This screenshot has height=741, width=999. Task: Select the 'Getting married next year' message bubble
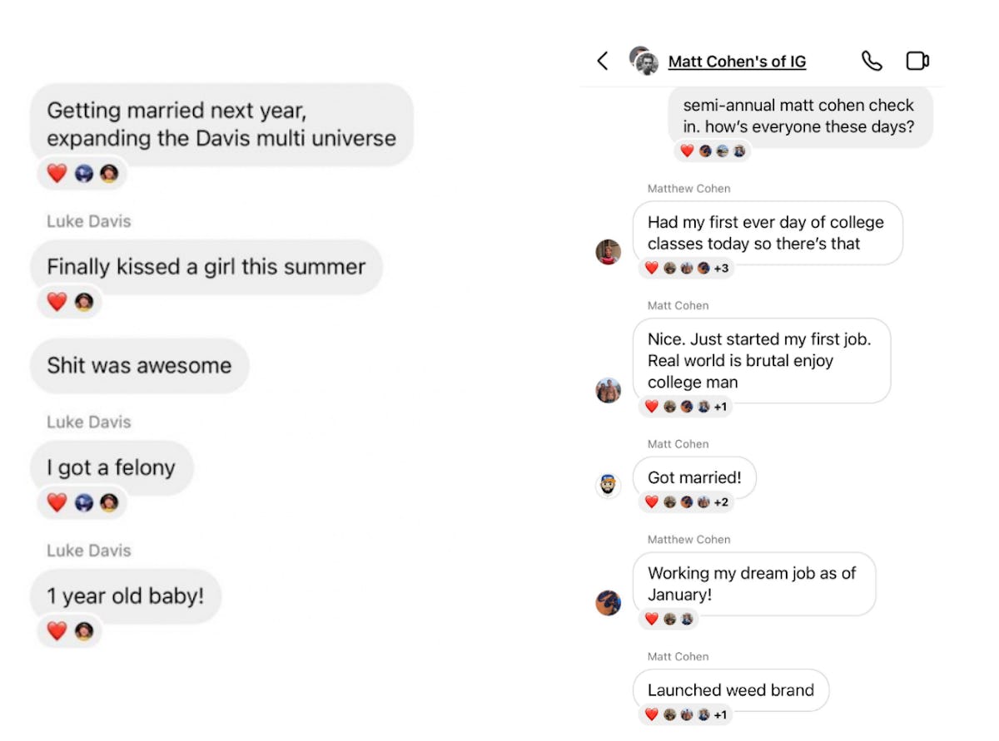point(221,125)
